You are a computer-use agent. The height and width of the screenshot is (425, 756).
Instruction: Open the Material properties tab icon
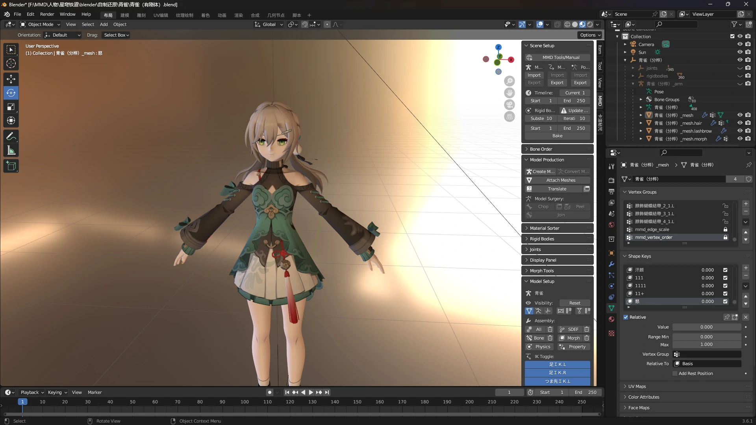point(611,319)
